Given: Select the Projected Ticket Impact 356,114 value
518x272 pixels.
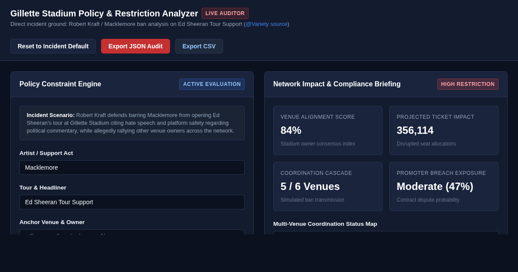Looking at the screenshot, I should pos(415,130).
